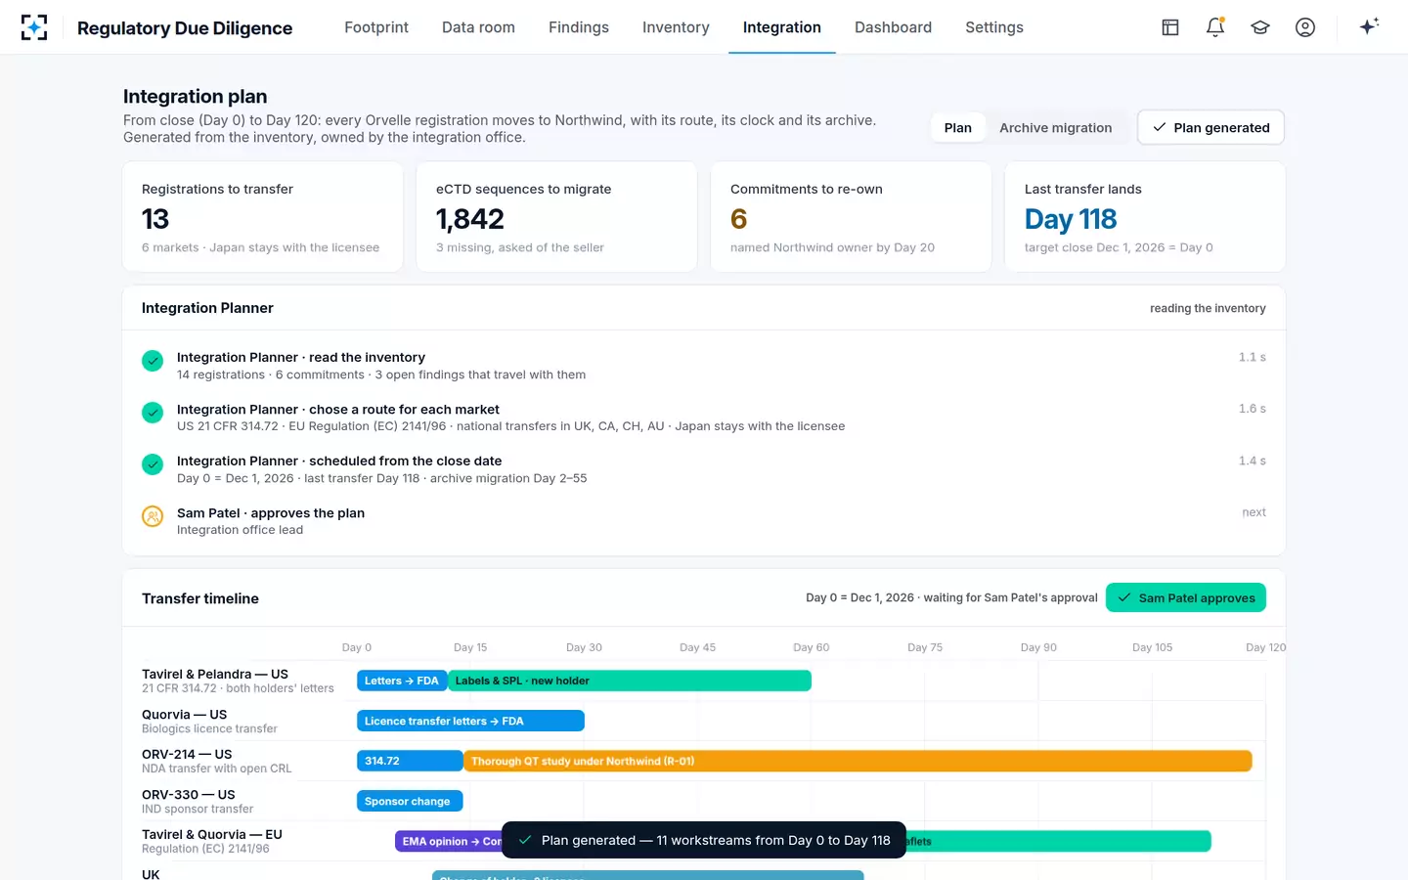
Task: Select the orange Thorough QT study bar
Action: (858, 761)
